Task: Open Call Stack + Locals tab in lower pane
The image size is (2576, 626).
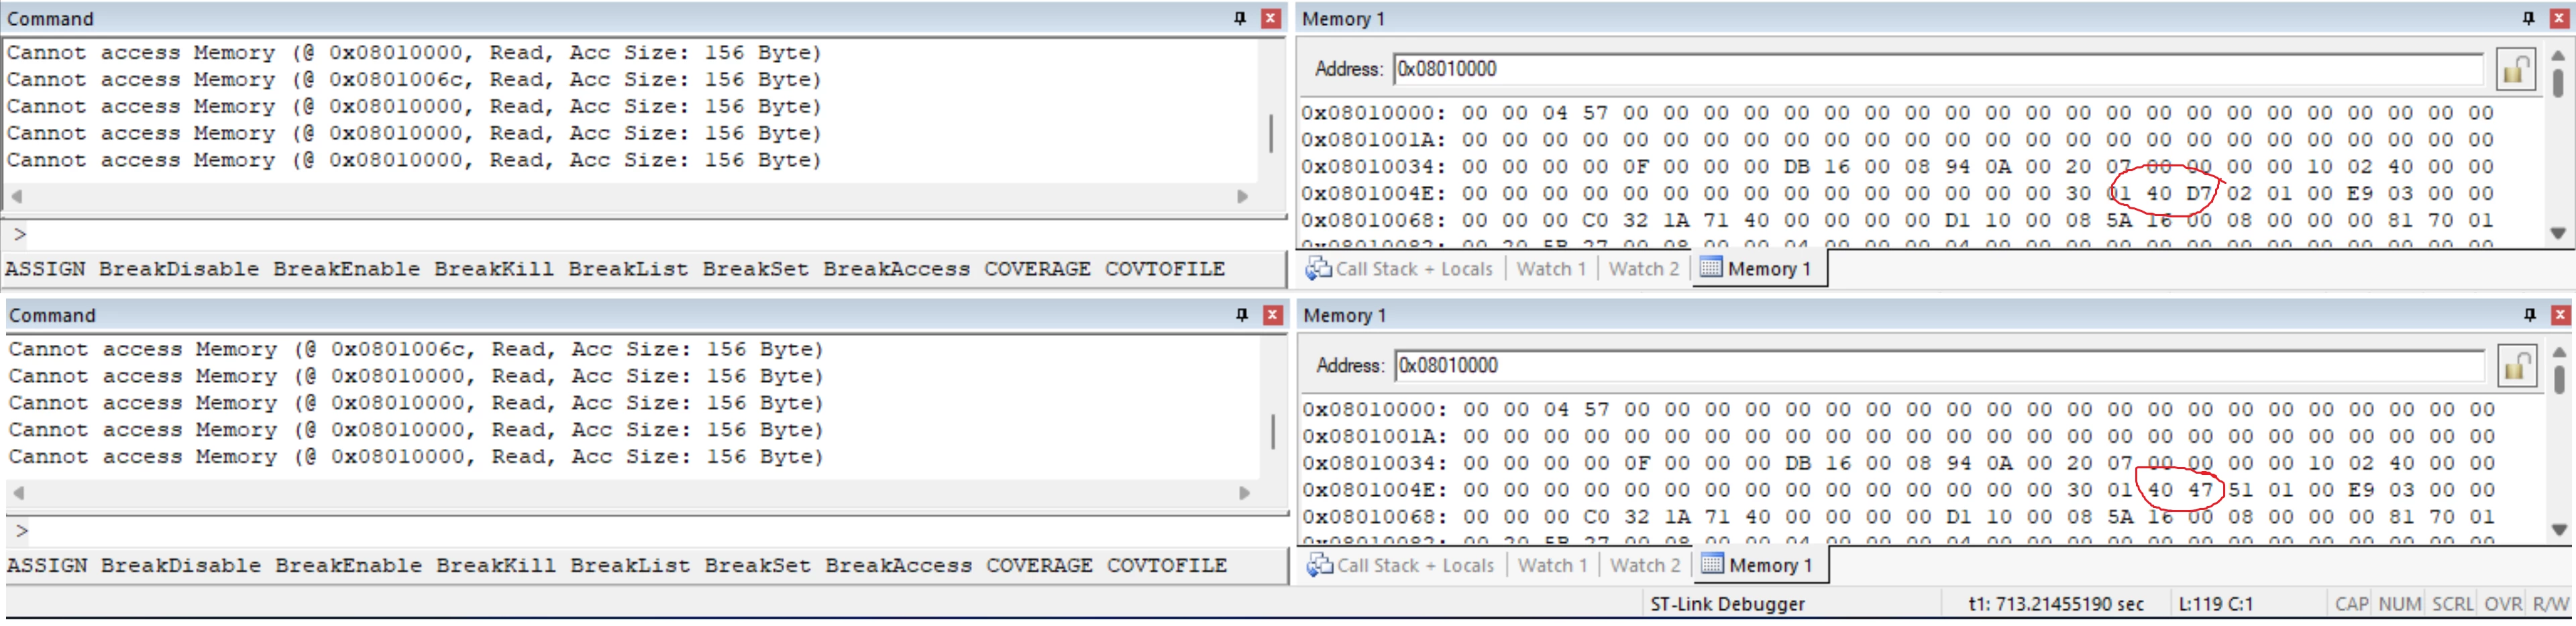Action: point(1401,566)
